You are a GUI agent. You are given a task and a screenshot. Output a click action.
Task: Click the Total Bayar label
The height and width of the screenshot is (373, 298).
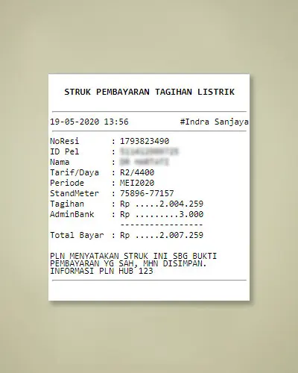pos(77,235)
